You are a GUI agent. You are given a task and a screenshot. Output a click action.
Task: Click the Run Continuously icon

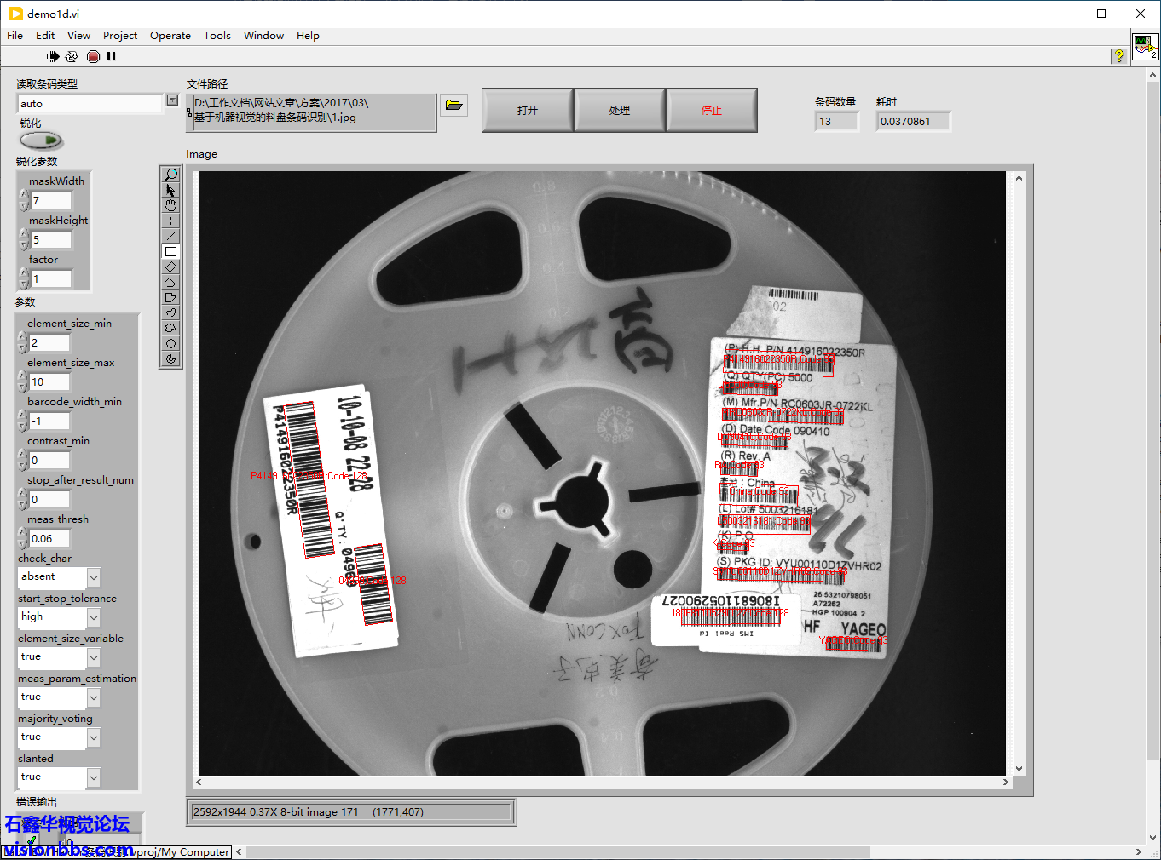pos(72,56)
